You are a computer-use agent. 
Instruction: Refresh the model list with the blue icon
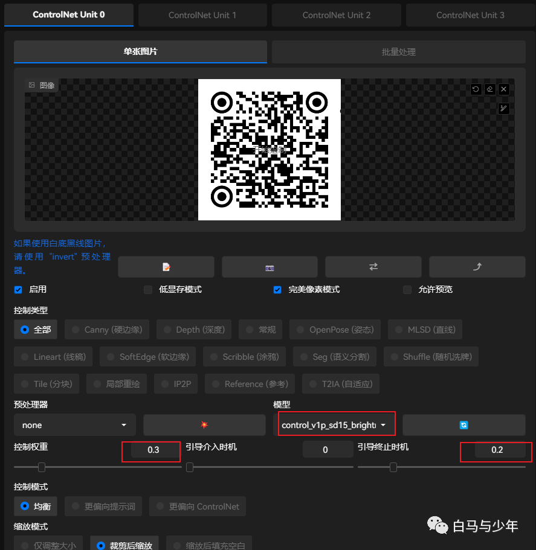pos(463,425)
